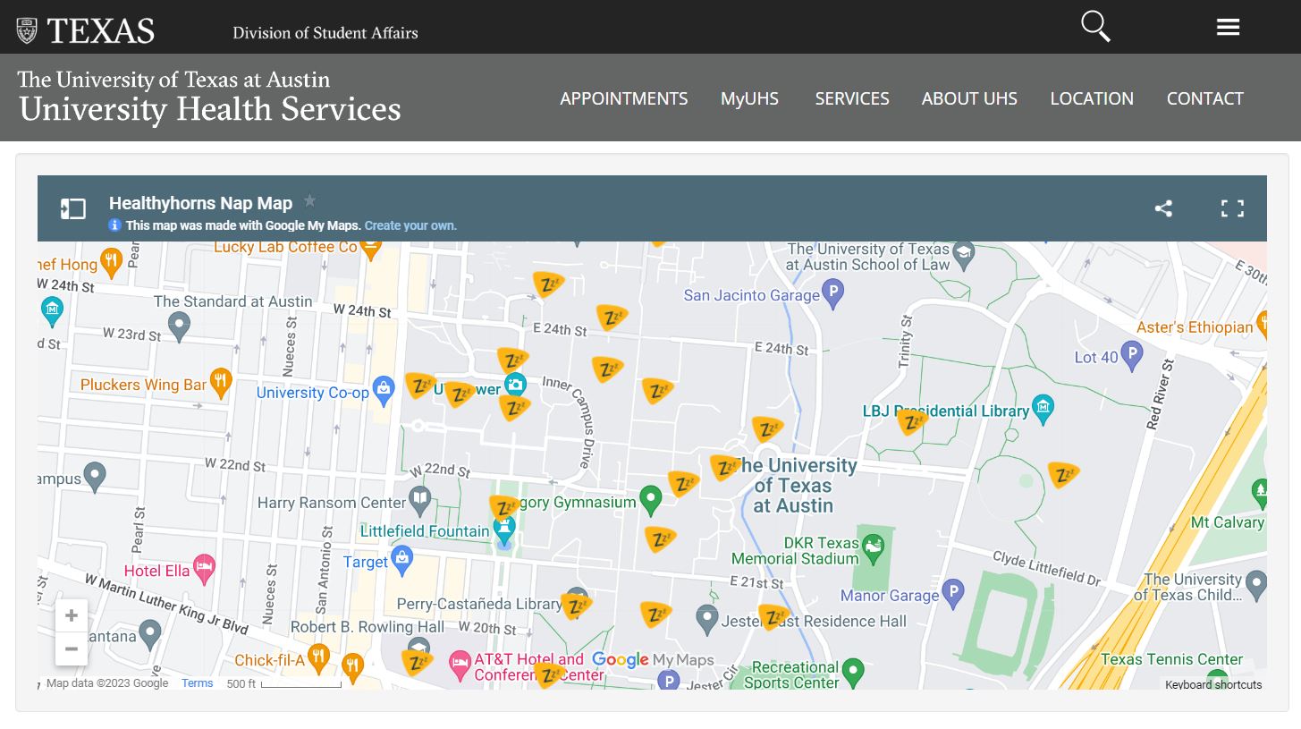Click the Harry Ransom Center marker icon
This screenshot has height=729, width=1301.
click(x=420, y=499)
